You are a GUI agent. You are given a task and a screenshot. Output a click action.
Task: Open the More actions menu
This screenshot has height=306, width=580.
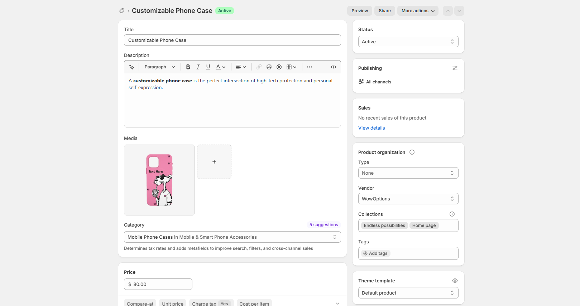[x=418, y=11]
